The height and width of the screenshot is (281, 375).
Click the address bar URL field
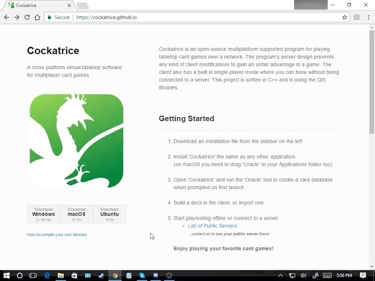196,17
